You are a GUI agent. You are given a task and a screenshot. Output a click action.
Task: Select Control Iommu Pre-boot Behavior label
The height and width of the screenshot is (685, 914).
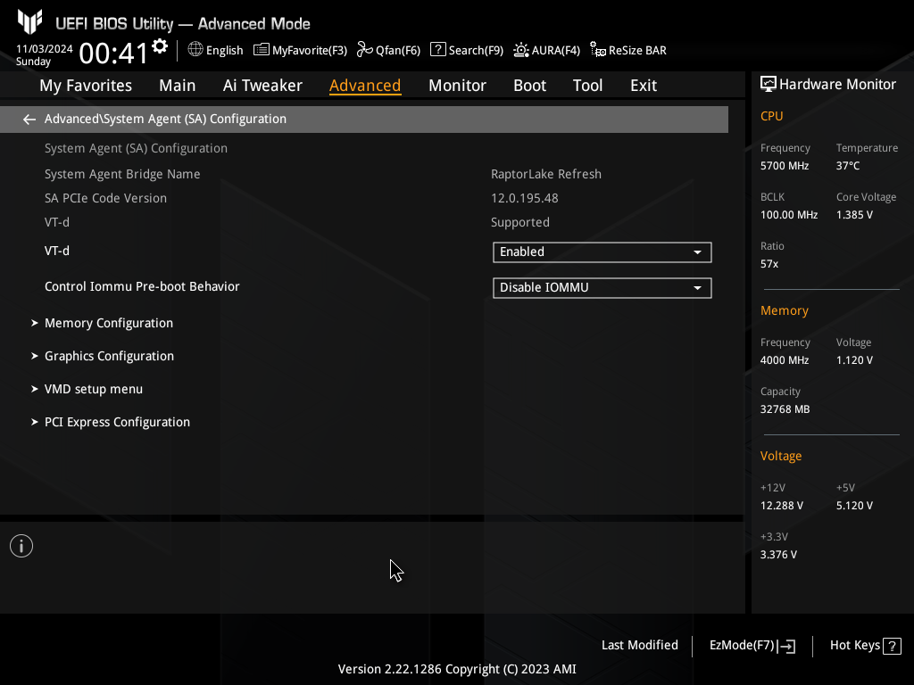(142, 286)
